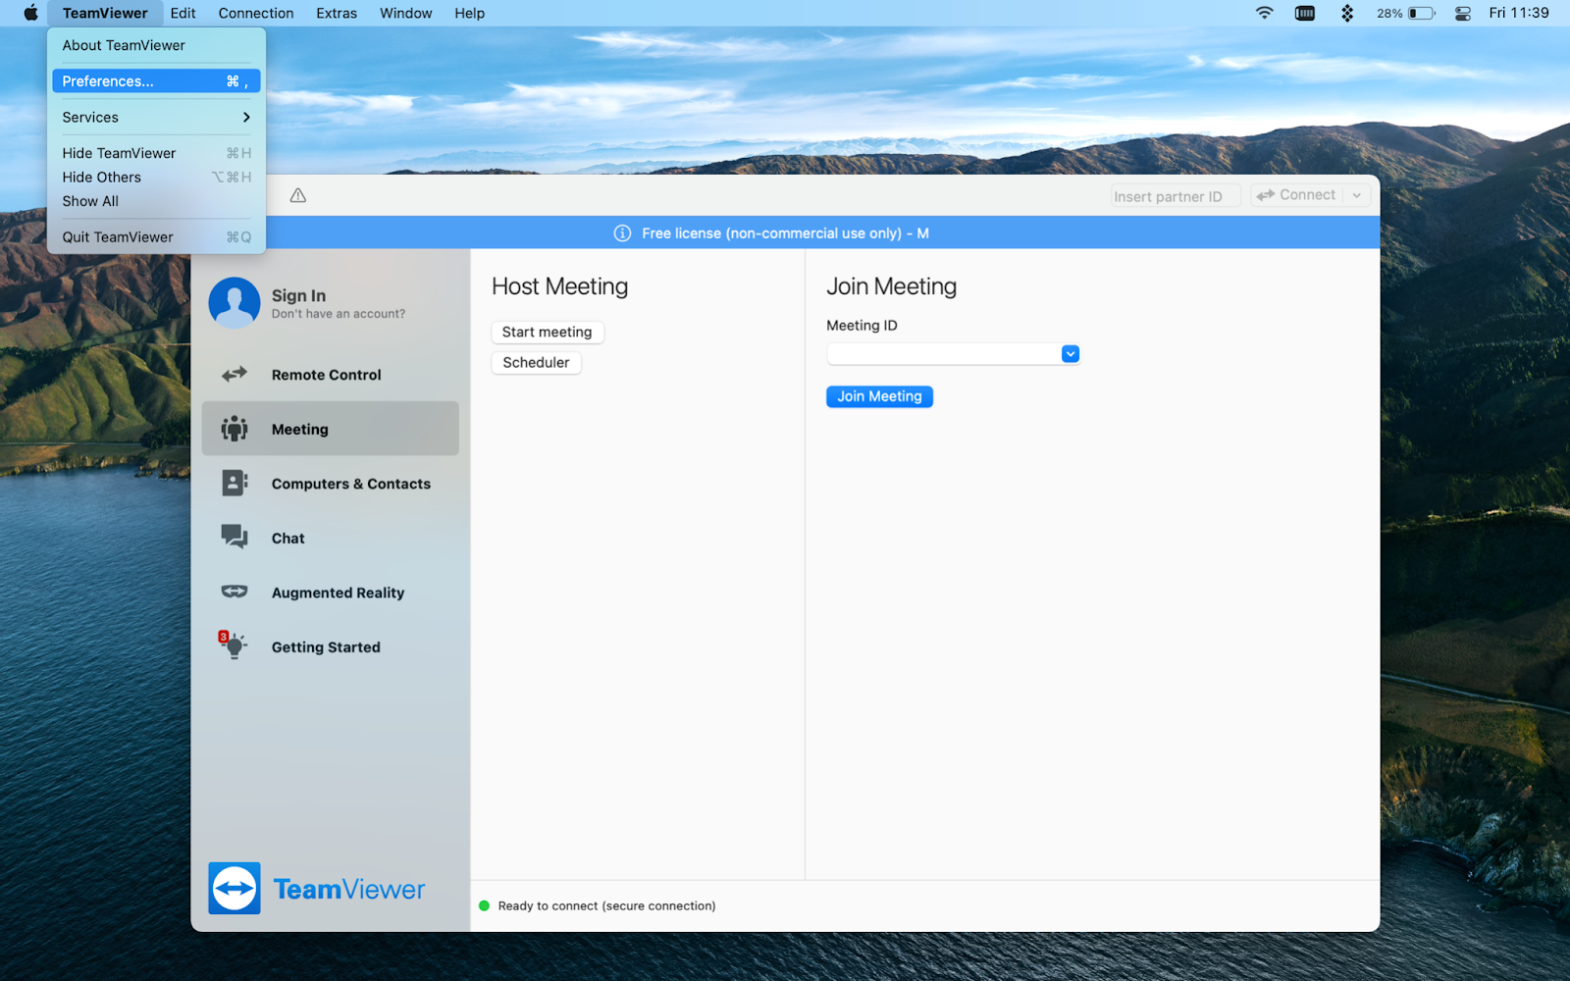Click the Augmented Reality glasses icon
Screen dimensions: 1570x981
[x=235, y=592]
